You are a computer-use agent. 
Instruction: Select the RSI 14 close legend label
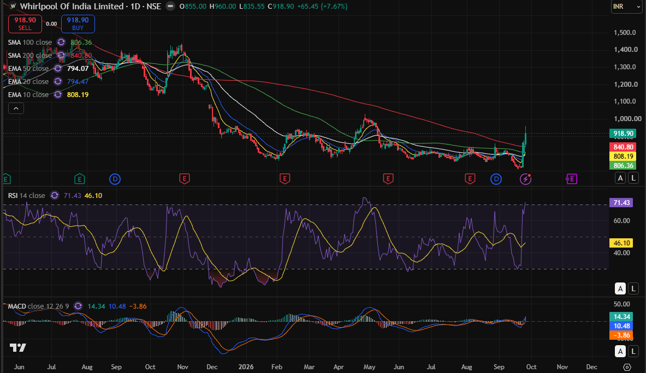26,195
